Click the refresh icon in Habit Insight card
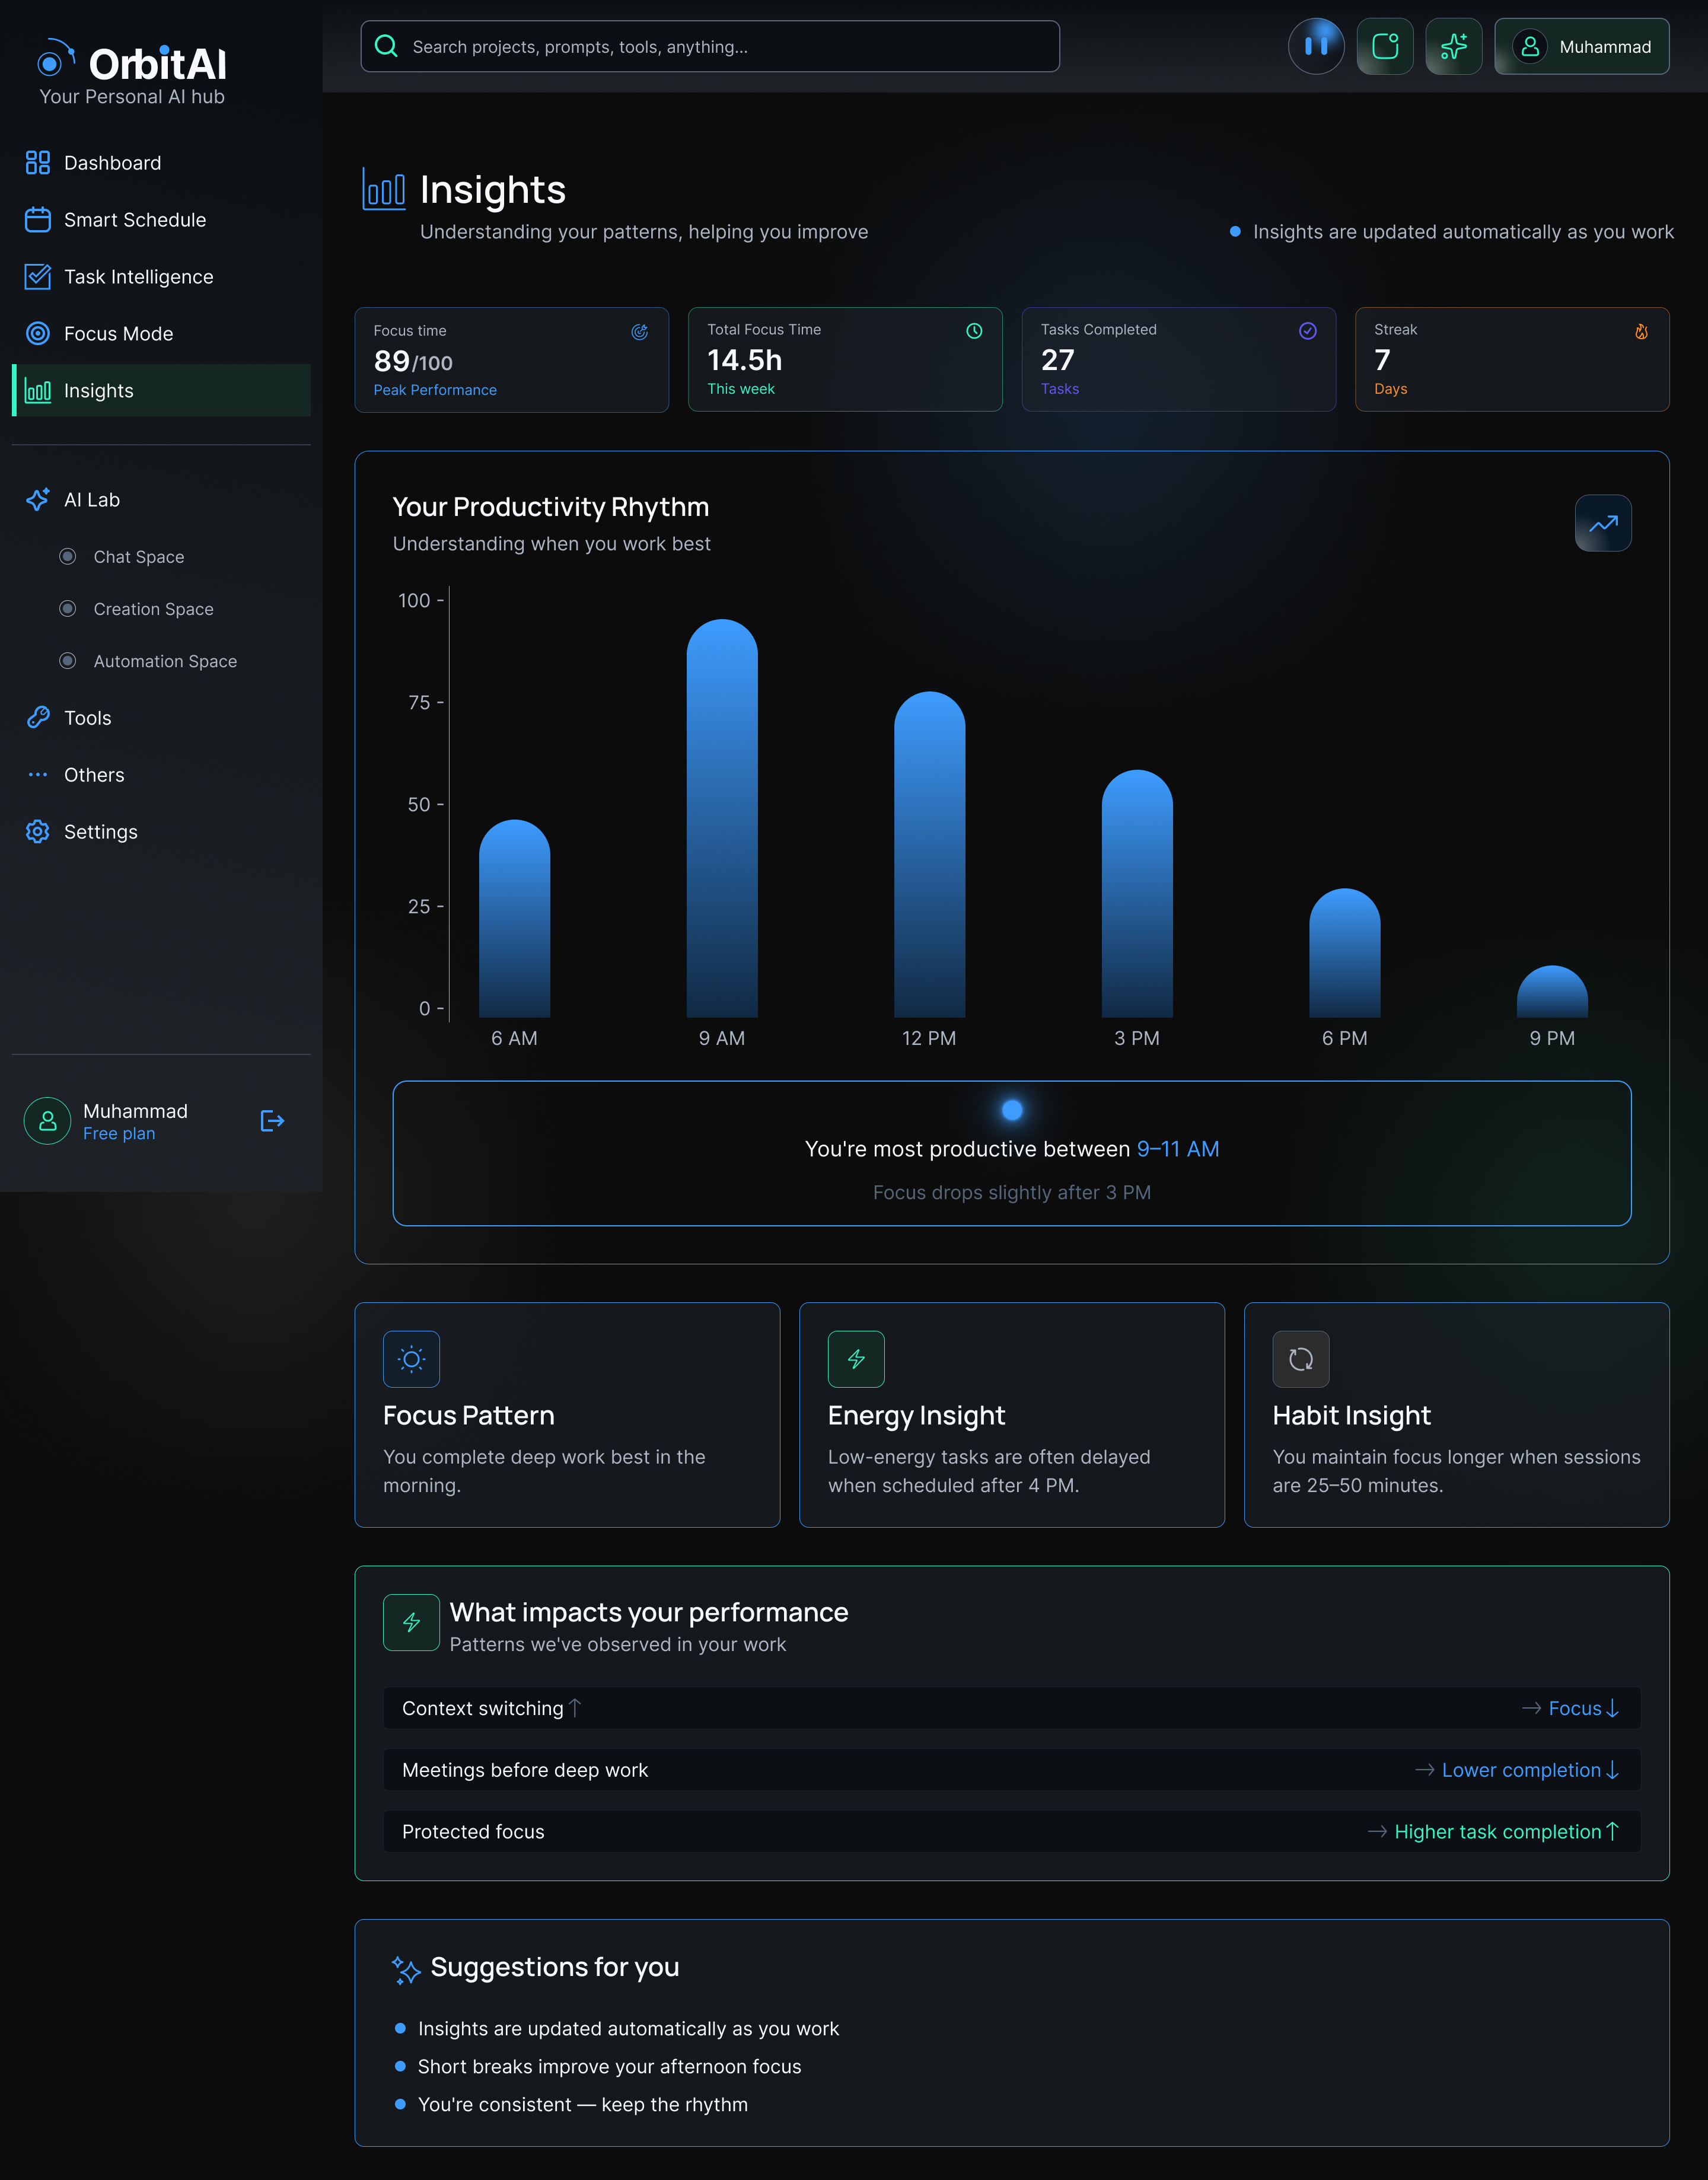 (x=1300, y=1359)
